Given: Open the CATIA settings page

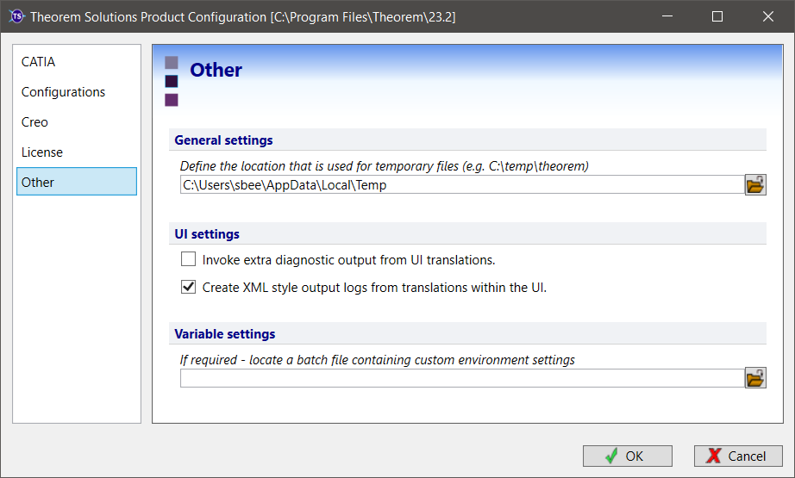Looking at the screenshot, I should [x=77, y=62].
